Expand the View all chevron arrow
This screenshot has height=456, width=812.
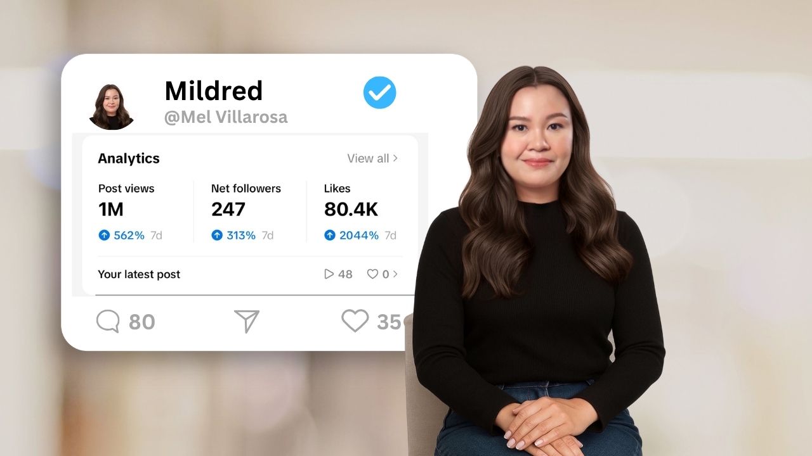coord(395,158)
